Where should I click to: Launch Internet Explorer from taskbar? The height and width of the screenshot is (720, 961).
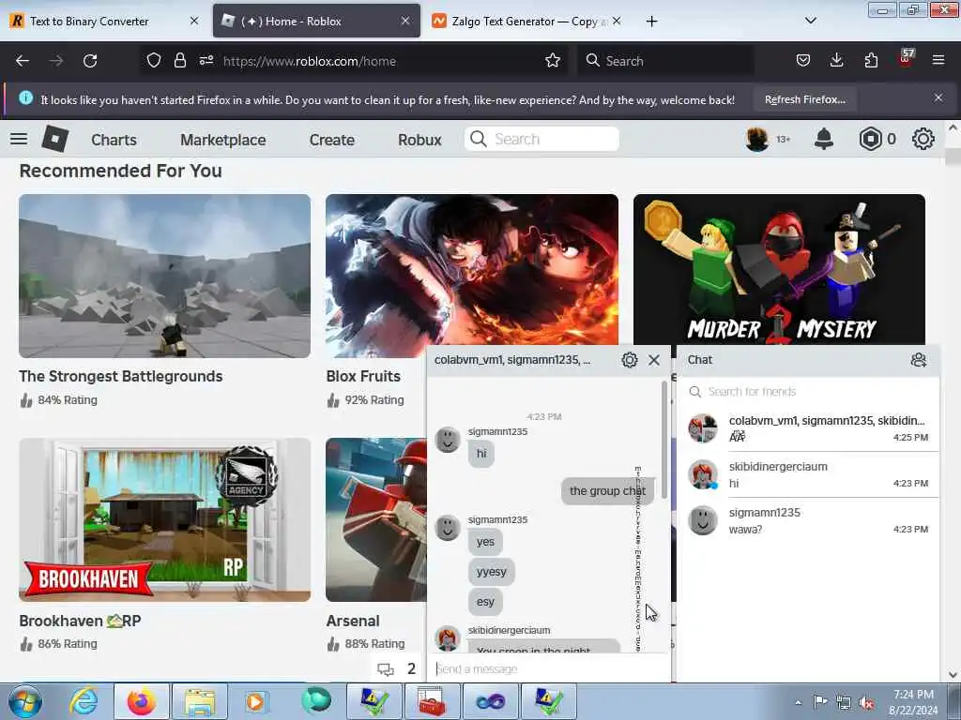84,701
